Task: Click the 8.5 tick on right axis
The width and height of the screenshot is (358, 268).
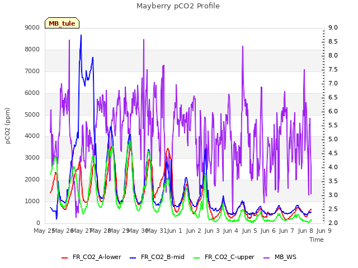Action: click(x=333, y=41)
